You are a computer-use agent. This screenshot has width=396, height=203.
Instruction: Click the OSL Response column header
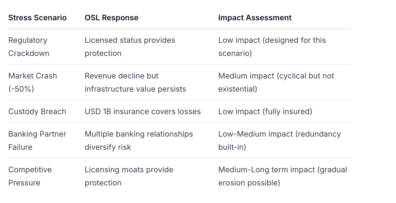tap(111, 18)
